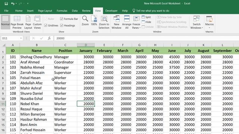Image resolution: width=239 pixels, height=134 pixels.
Task: Select row 11 header
Action: (3, 104)
